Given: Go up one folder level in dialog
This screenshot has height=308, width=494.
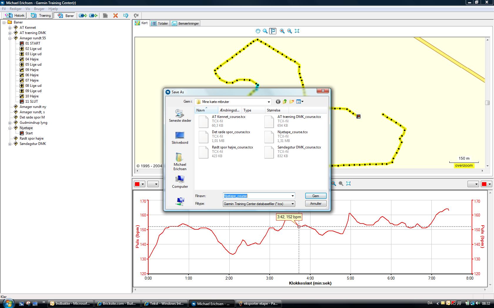Looking at the screenshot, I should [285, 102].
